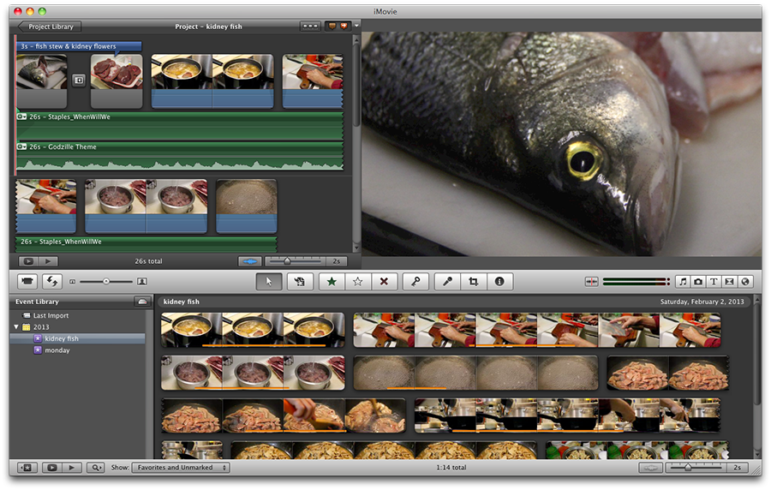Image resolution: width=771 pixels, height=490 pixels.
Task: Adjust the event thumbnail size slider
Action: point(688,468)
